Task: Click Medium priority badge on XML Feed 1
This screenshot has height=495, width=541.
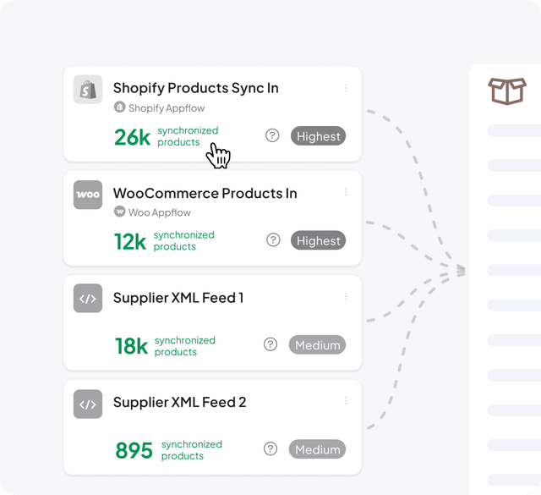Action: (x=317, y=344)
